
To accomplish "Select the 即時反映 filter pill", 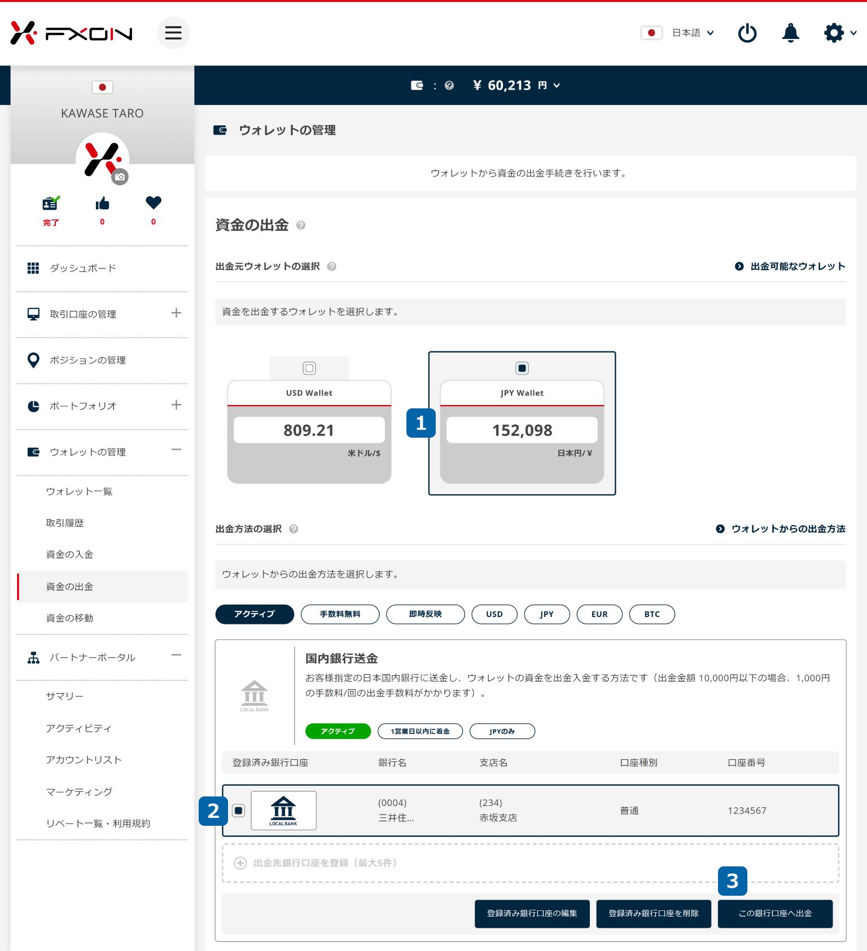I will tap(426, 614).
